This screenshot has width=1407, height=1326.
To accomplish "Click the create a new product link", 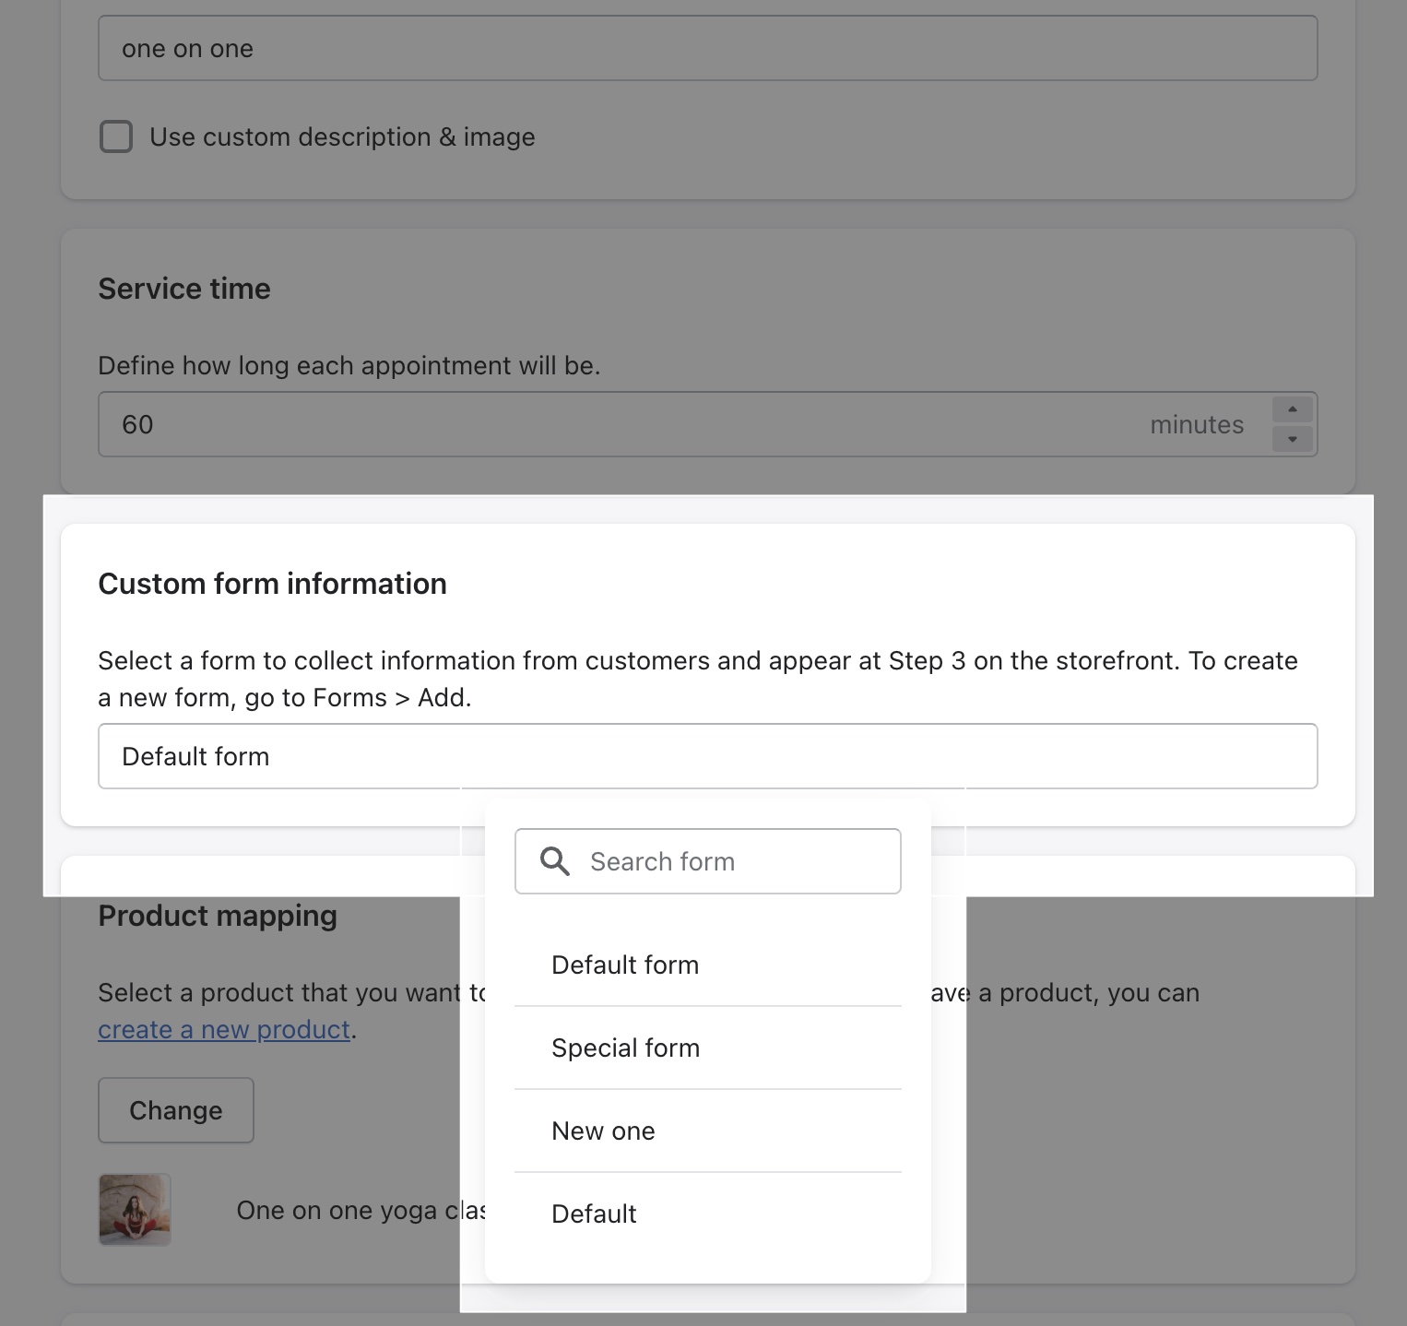I will (x=224, y=1029).
